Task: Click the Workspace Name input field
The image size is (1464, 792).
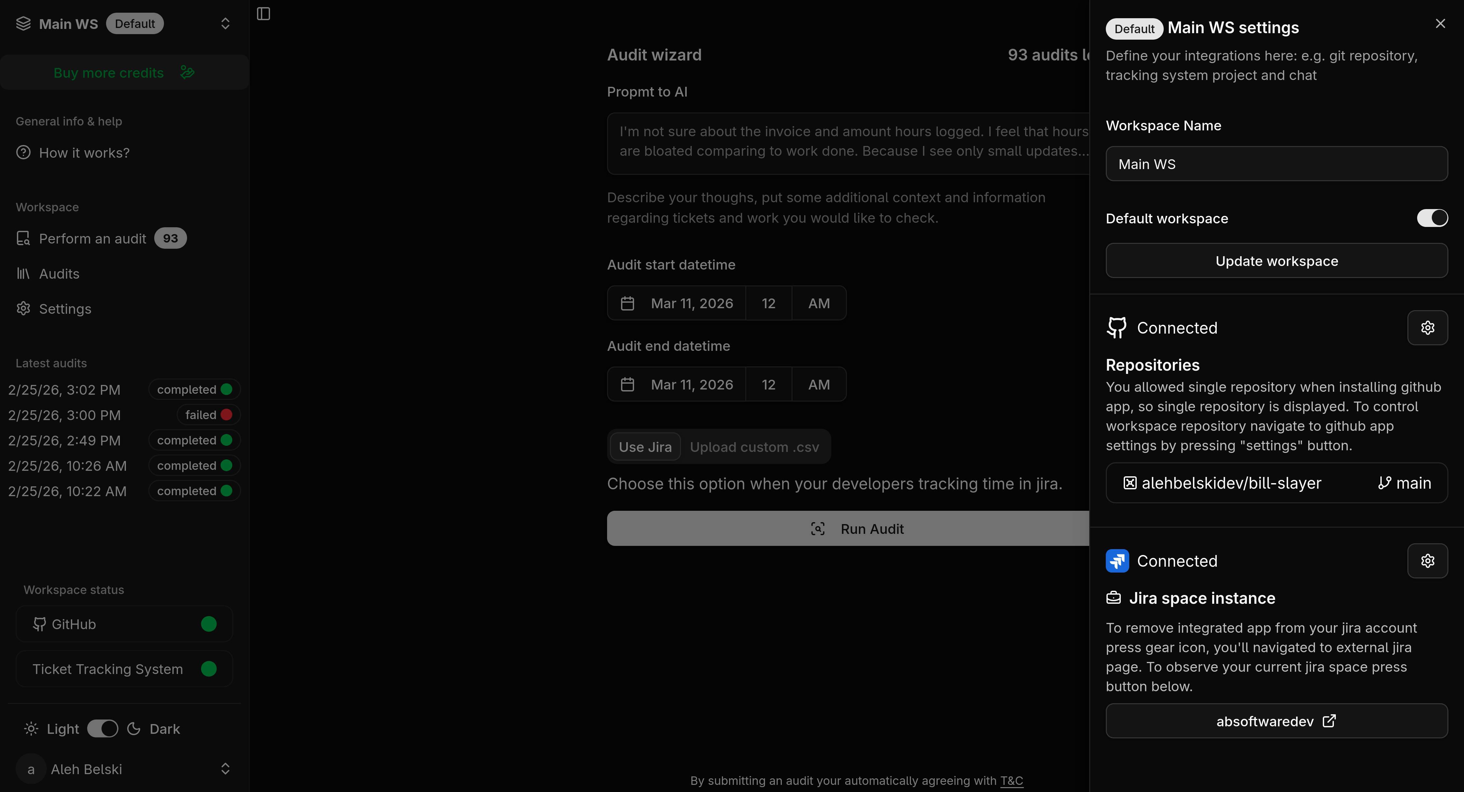Action: (x=1276, y=164)
